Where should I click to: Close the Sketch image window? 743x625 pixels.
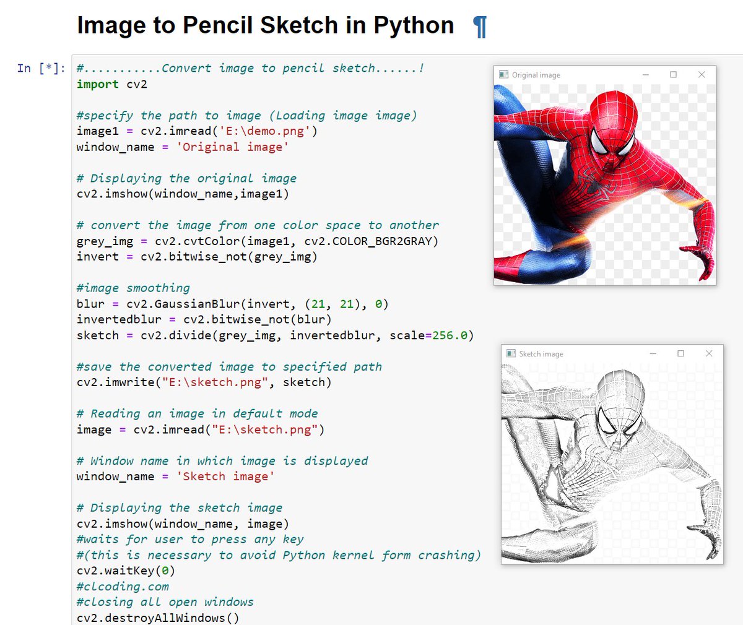pos(709,353)
